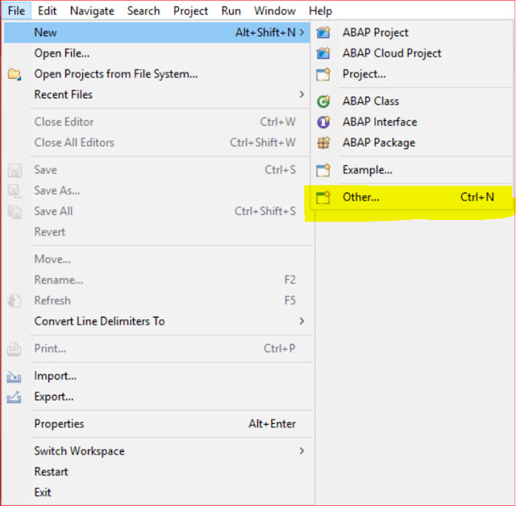The width and height of the screenshot is (516, 506).
Task: Click the folder icon beside Open Projects
Action: tap(15, 74)
